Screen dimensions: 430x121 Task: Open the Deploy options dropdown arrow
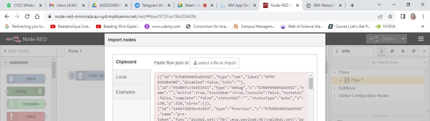tap(403, 39)
